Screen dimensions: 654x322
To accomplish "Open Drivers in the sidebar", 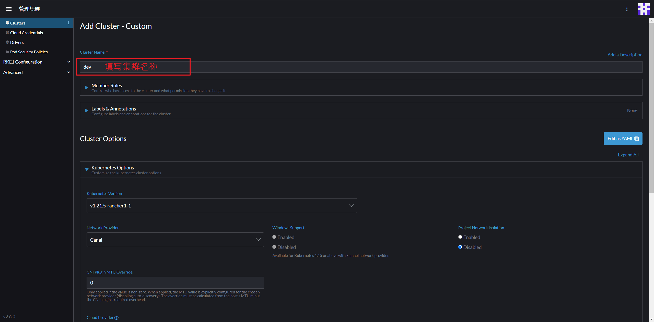I will click(x=17, y=42).
